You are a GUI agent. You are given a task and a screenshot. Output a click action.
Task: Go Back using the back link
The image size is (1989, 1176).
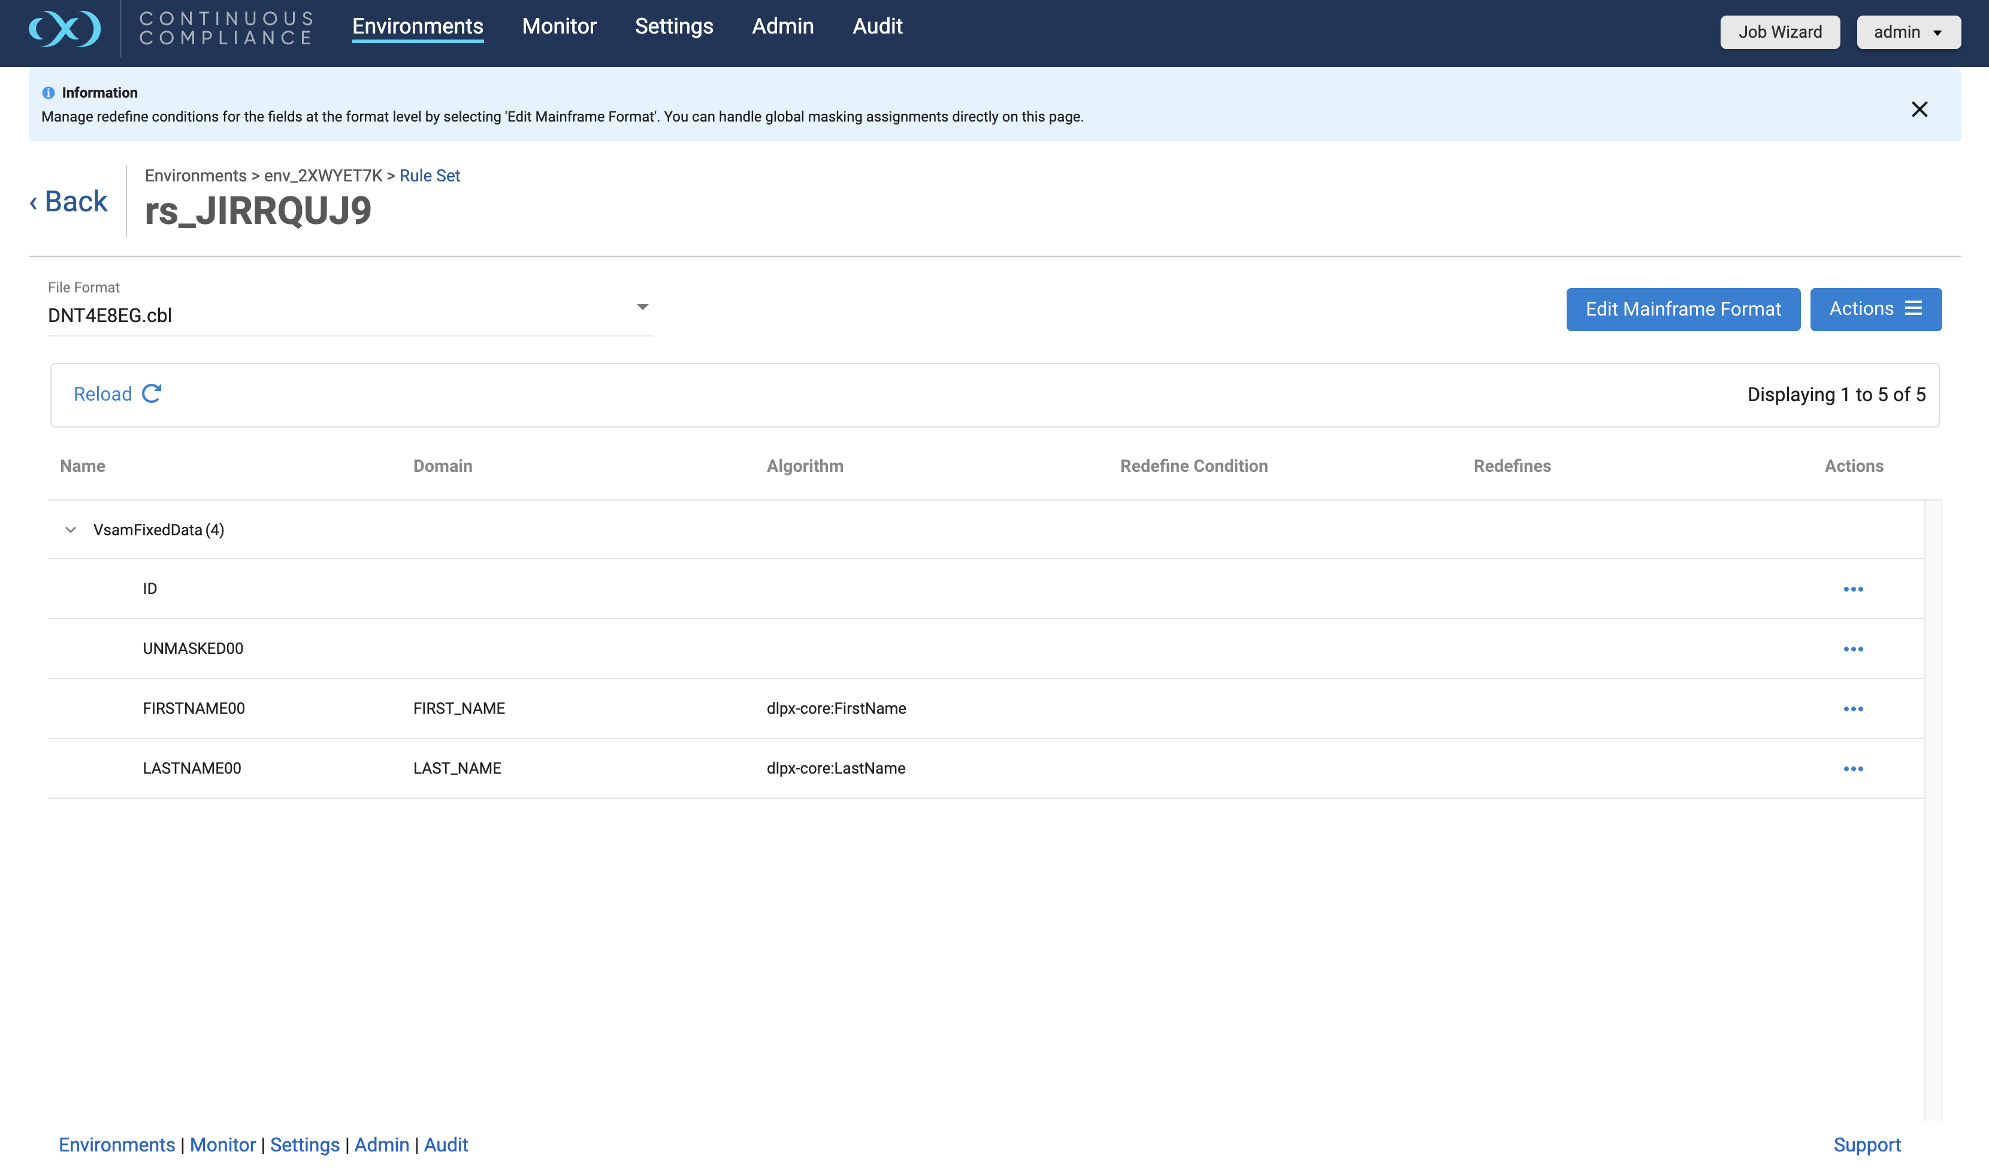(x=69, y=201)
